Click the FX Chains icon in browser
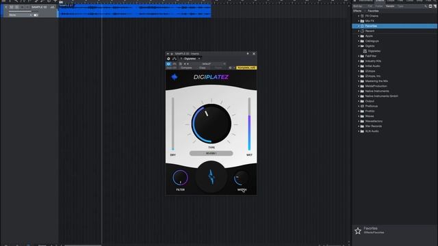Screen dimensions: 438x246 tap(362, 16)
